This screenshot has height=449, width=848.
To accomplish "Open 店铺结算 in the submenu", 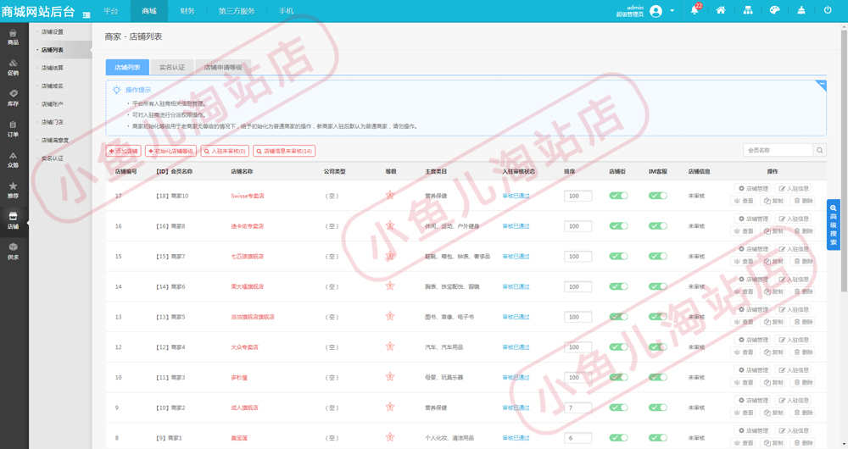I will (x=53, y=68).
